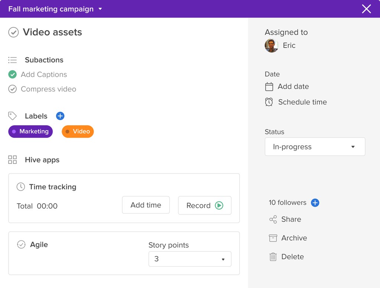
Task: Click the Add Captions subaction text
Action: 44,74
